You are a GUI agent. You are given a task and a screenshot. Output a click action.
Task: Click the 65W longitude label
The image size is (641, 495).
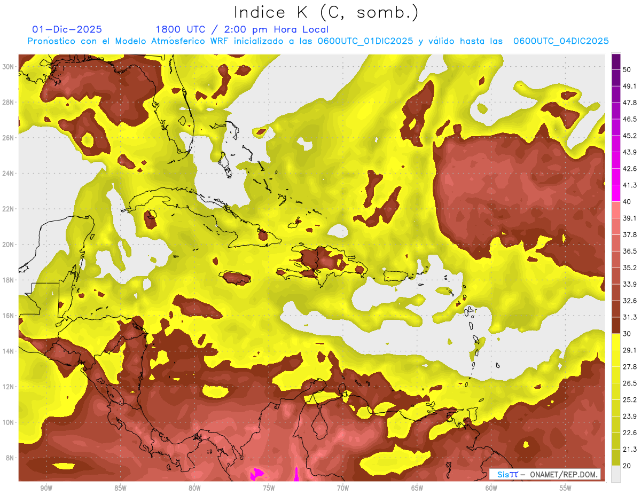click(x=417, y=488)
